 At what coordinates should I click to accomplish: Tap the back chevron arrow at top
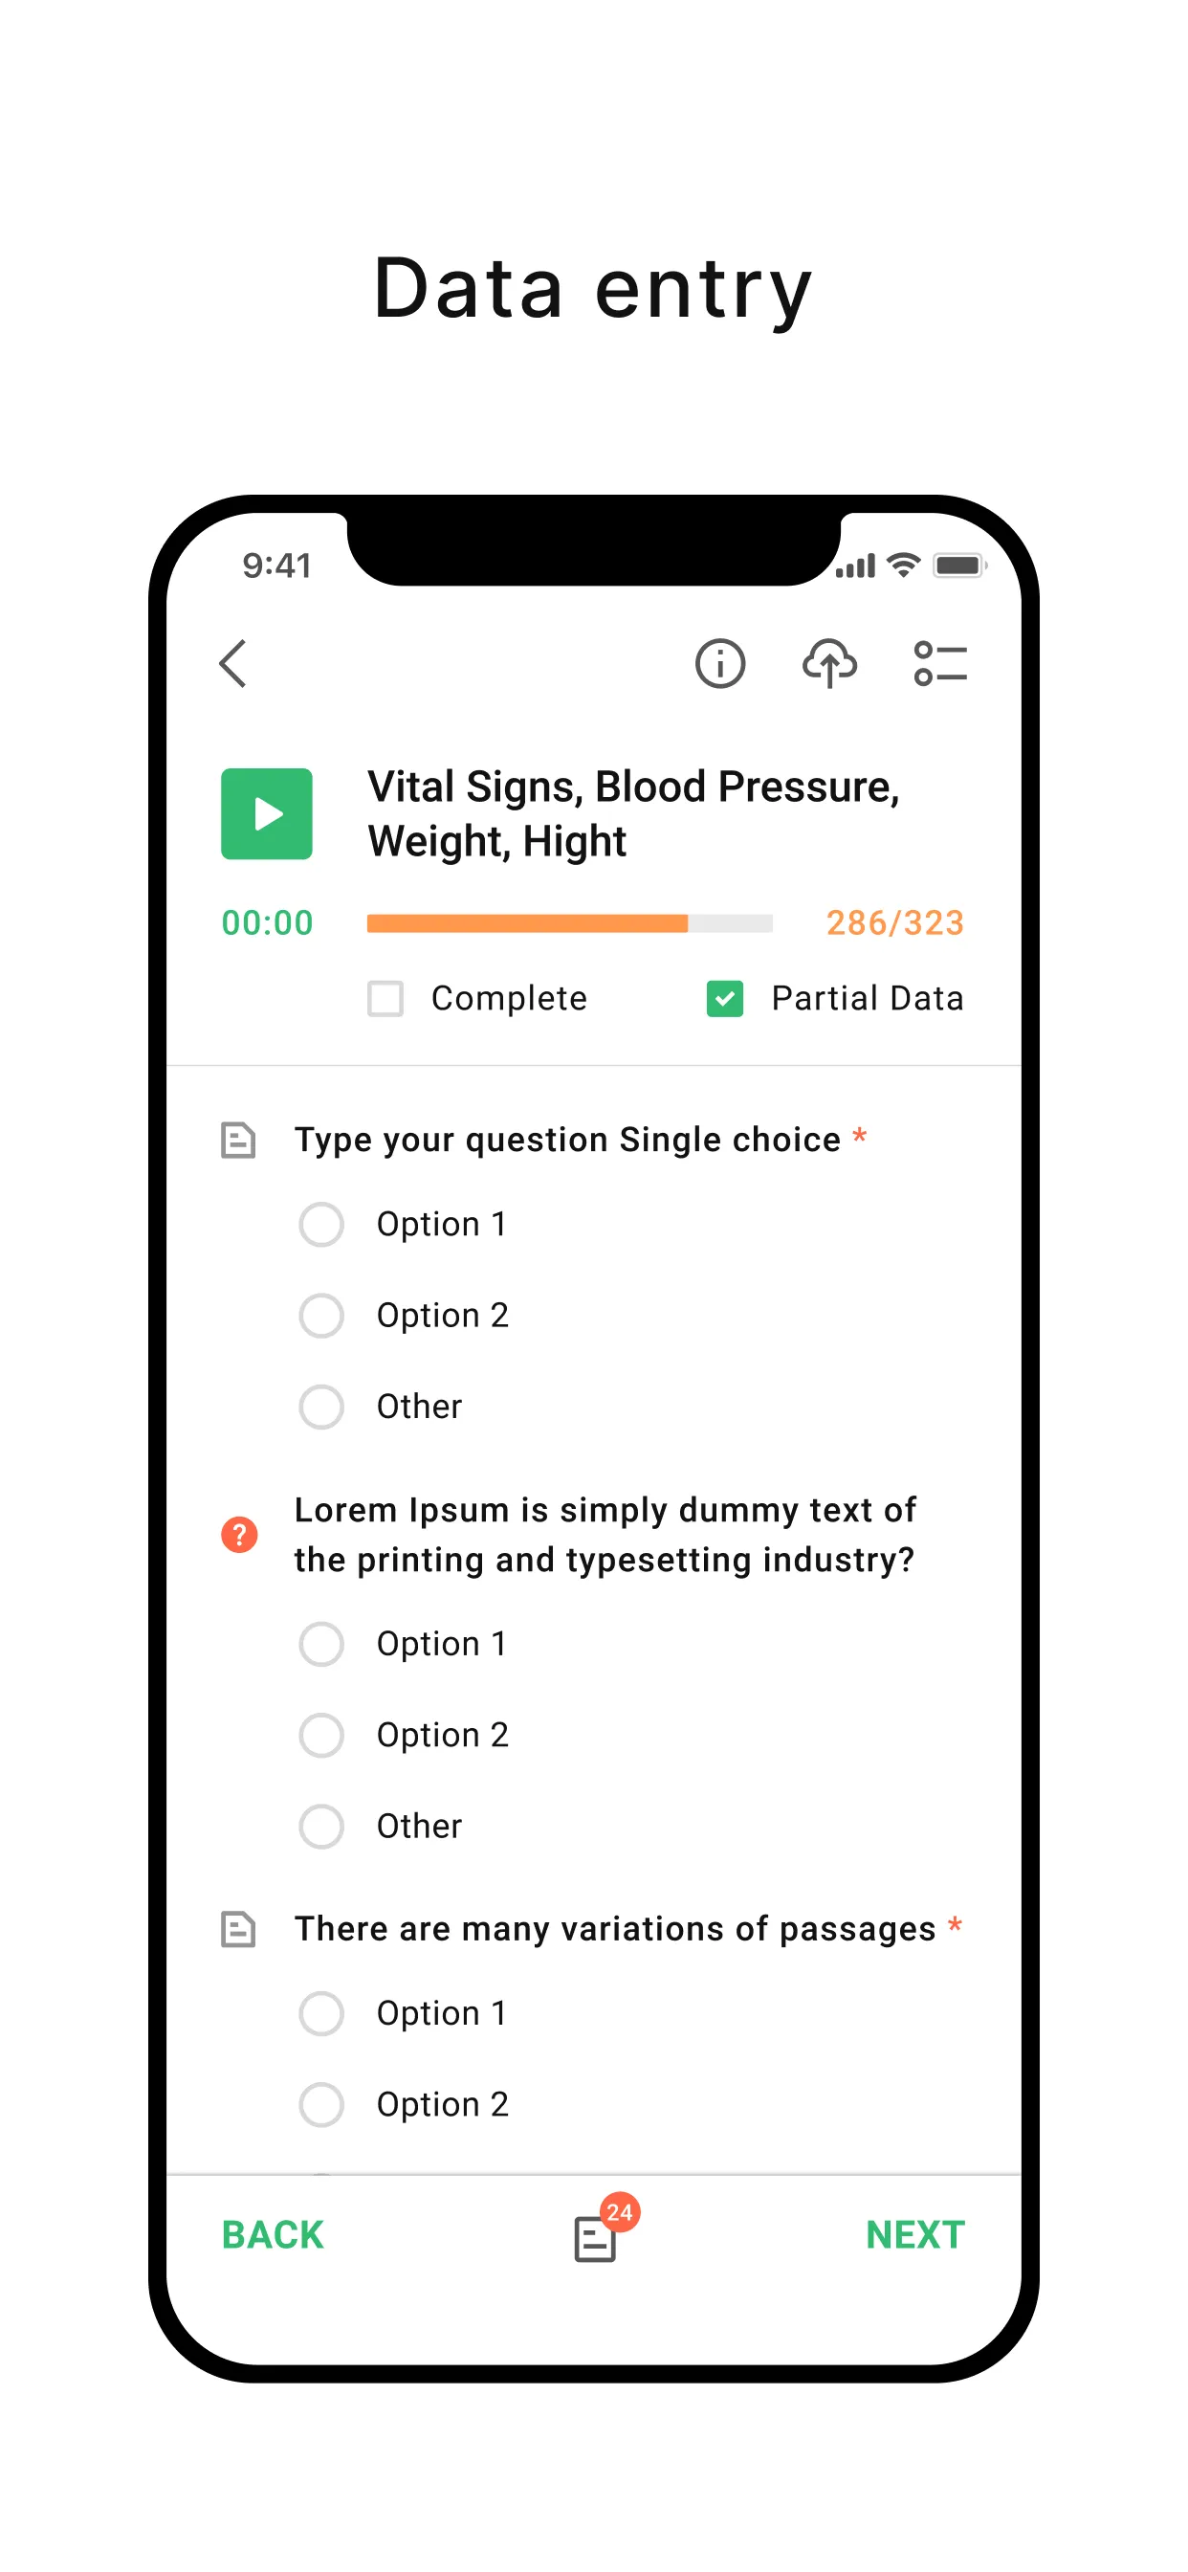[232, 664]
